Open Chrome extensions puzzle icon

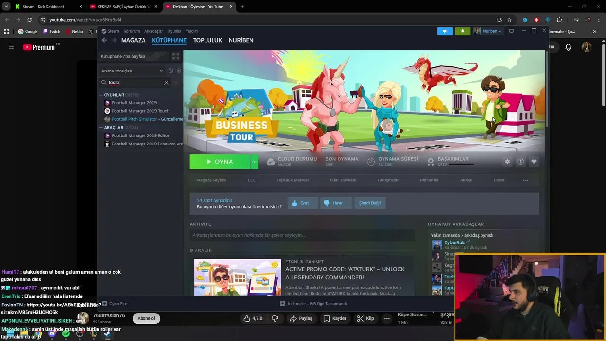(x=560, y=20)
